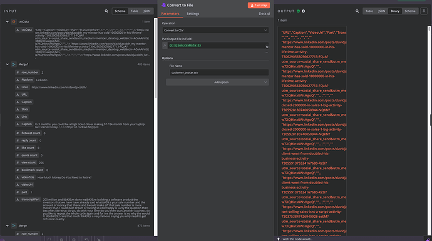Select the URL field pill
Viewport: 432px width, 241px height.
click(x=22, y=95)
